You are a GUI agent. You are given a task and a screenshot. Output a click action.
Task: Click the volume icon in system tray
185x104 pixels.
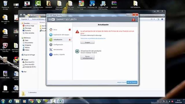(x=169, y=101)
